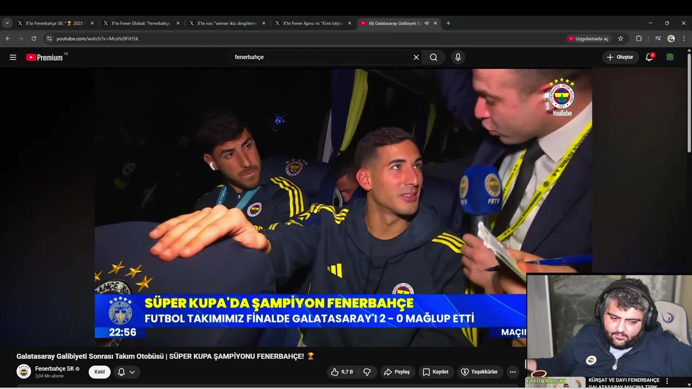Viewport: 692px width, 389px height.
Task: Save video with Kaydet button
Action: [435, 372]
